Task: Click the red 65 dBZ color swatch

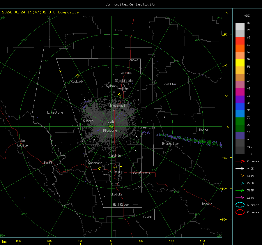Action: pos(240,41)
